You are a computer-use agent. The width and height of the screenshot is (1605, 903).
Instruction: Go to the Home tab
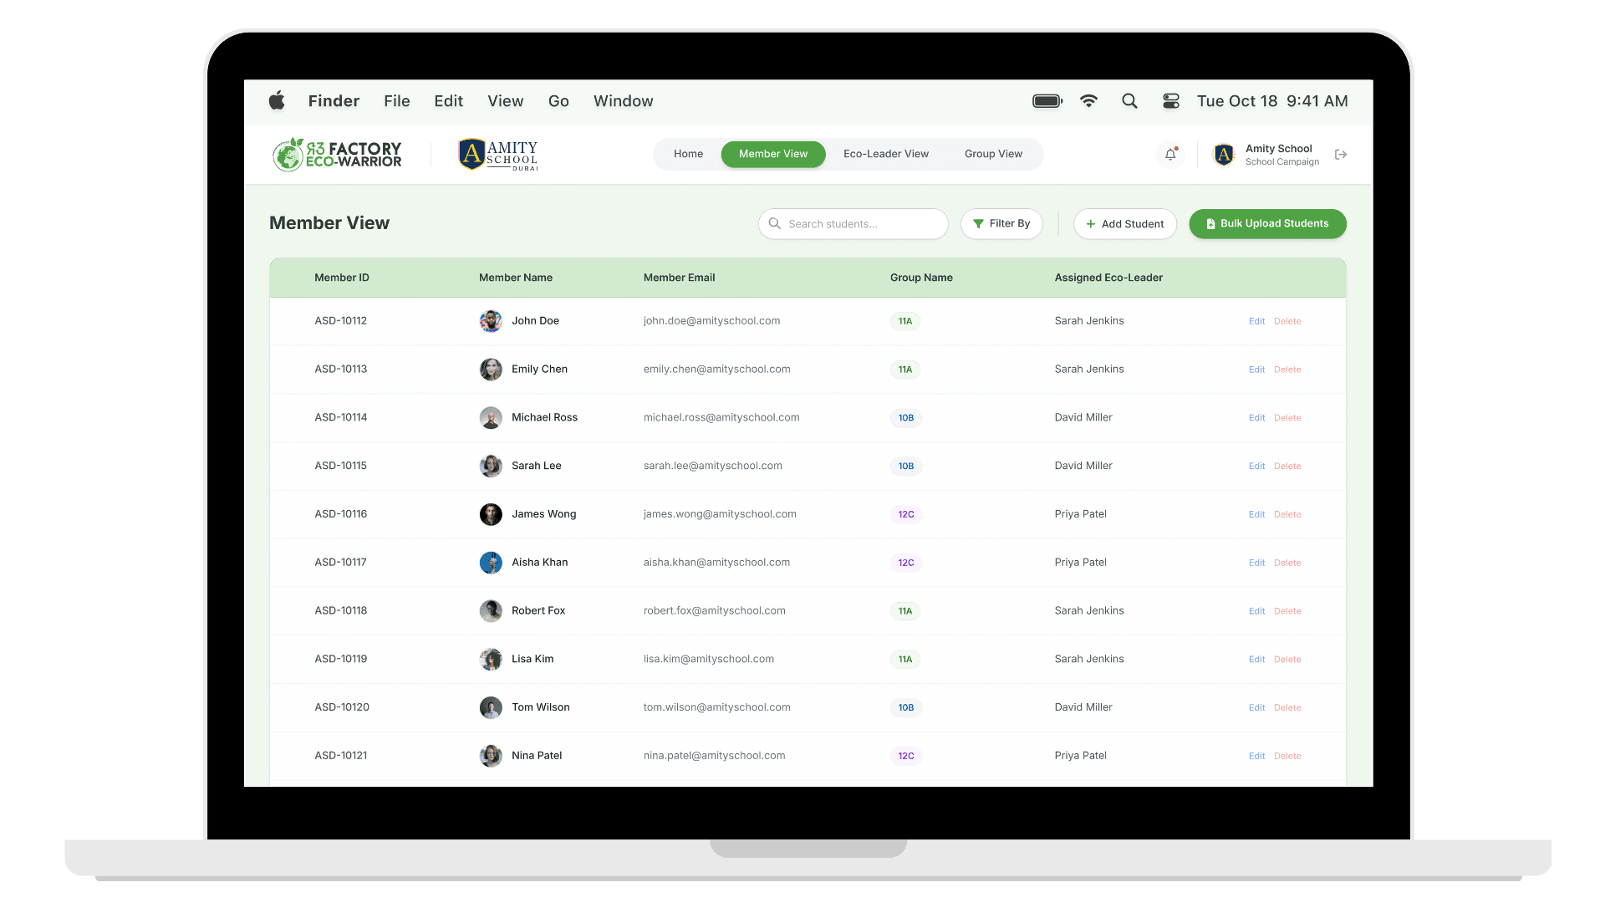pos(688,154)
